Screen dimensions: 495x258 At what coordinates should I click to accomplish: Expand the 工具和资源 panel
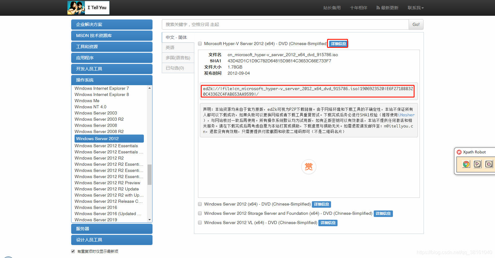coord(112,47)
